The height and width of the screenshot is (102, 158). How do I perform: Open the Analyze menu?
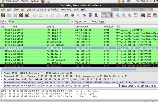[42, 9]
